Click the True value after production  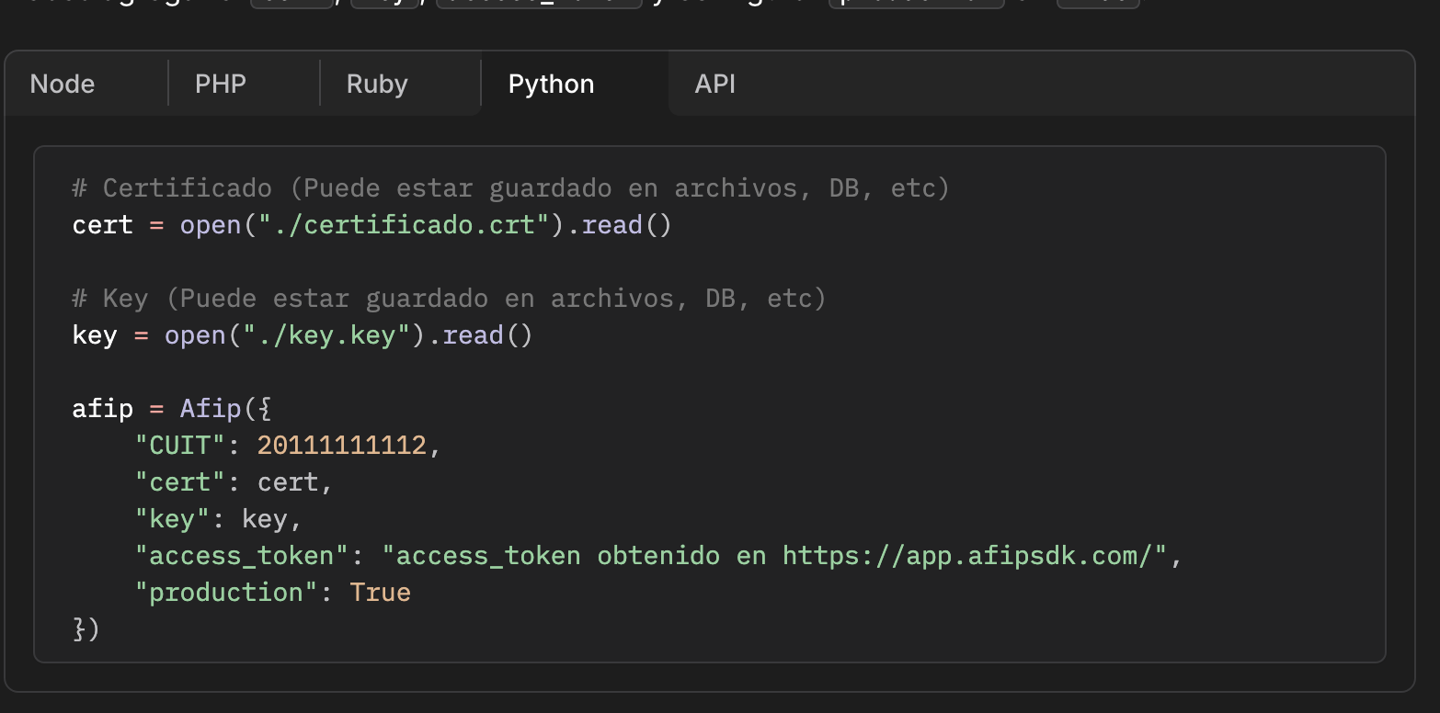click(380, 593)
